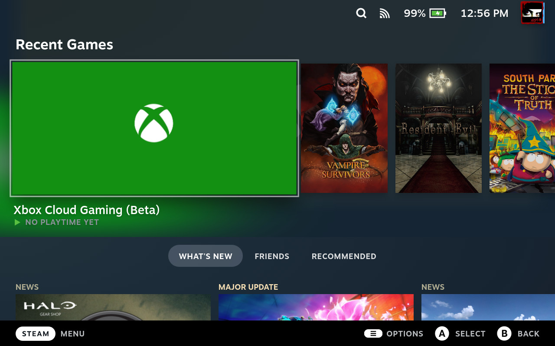Open South Park Stick of Truth cover
This screenshot has width=555, height=346.
(x=522, y=128)
